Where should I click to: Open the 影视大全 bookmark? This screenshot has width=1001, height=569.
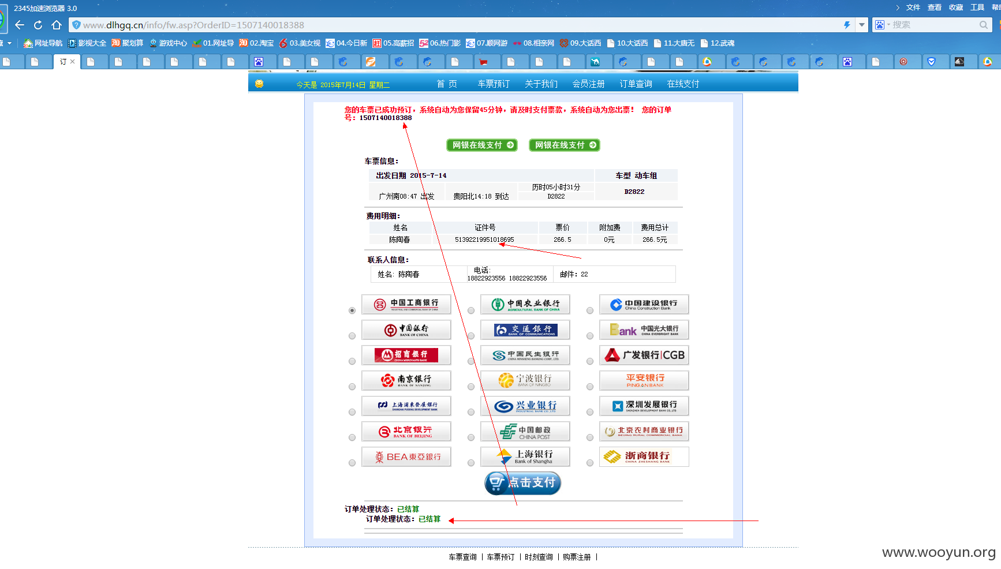point(87,43)
